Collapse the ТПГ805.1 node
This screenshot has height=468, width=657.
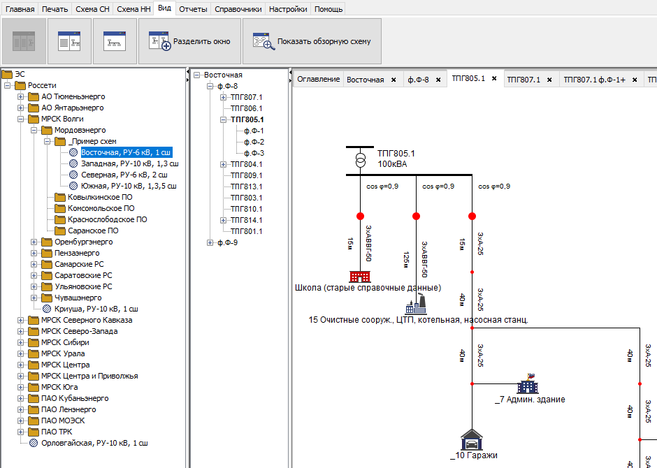[224, 119]
